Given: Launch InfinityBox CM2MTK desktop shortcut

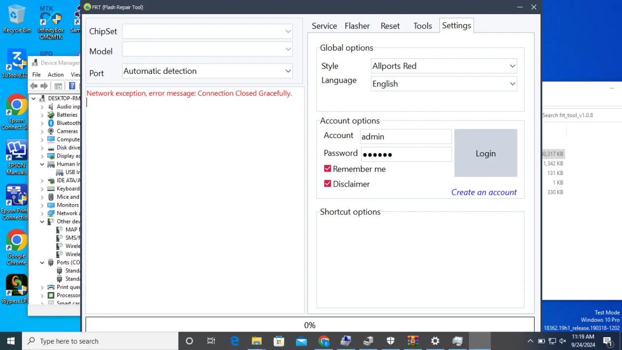Looking at the screenshot, I should [x=51, y=23].
